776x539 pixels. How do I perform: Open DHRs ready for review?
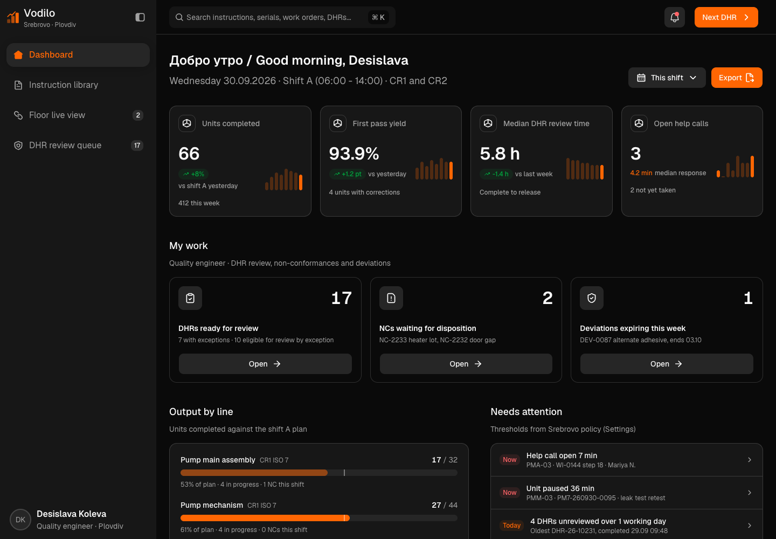265,364
